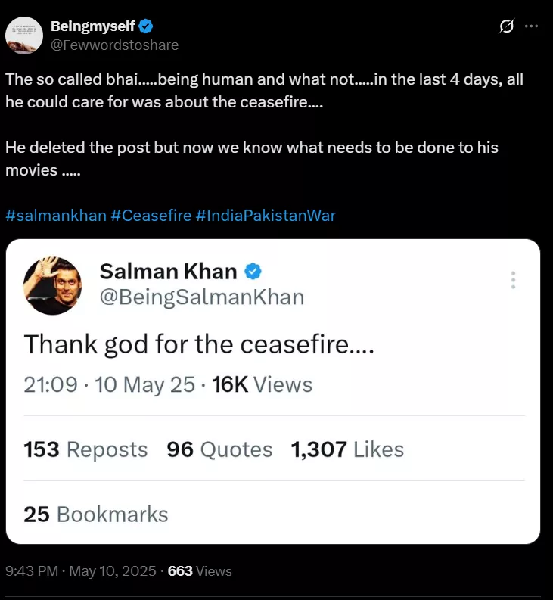Click the 25 Bookmarks count
The width and height of the screenshot is (553, 600).
[x=96, y=515]
